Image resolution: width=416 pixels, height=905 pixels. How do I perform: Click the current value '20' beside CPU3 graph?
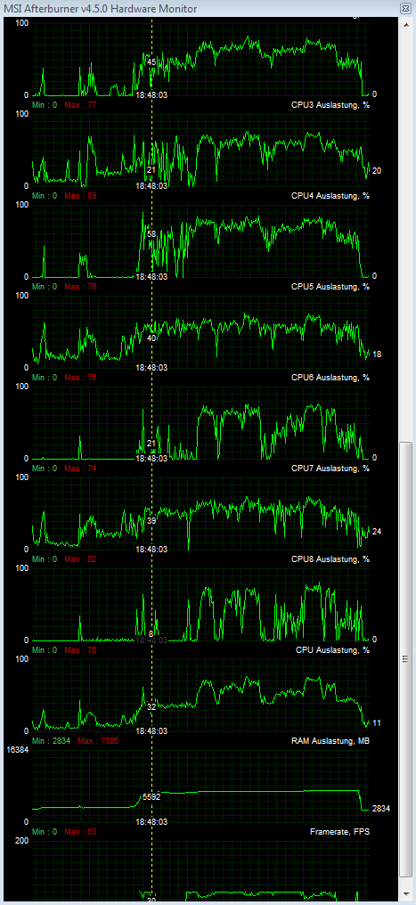point(376,171)
